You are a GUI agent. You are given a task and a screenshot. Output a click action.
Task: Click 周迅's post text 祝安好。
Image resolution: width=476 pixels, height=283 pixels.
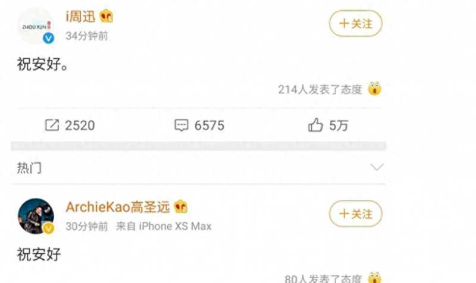pyautogui.click(x=42, y=64)
